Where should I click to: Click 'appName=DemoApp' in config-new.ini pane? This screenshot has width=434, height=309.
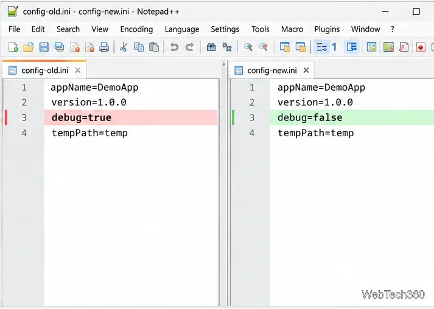tap(321, 88)
